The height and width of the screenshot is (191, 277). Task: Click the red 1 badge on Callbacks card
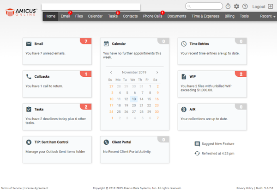[x=86, y=74]
